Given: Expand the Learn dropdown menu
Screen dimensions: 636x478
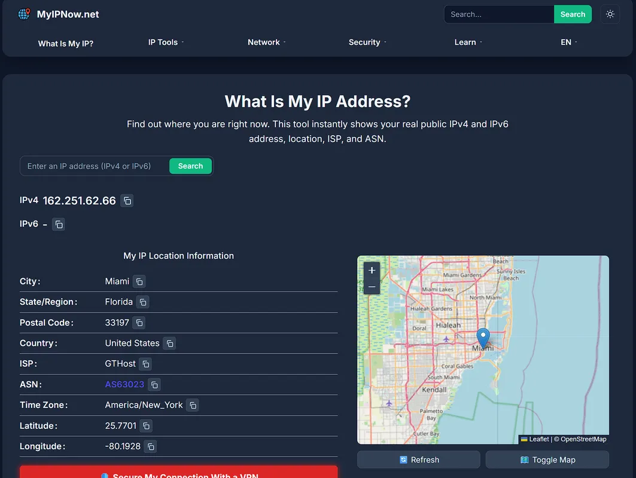Looking at the screenshot, I should click(x=468, y=42).
